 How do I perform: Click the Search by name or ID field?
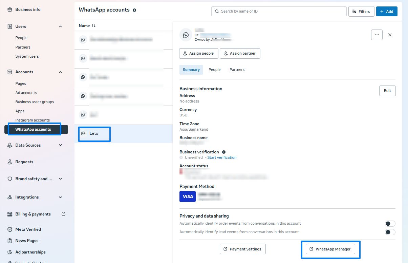[x=278, y=11]
